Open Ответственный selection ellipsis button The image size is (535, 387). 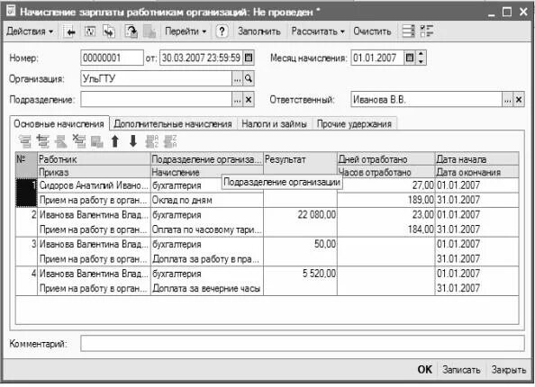click(508, 100)
